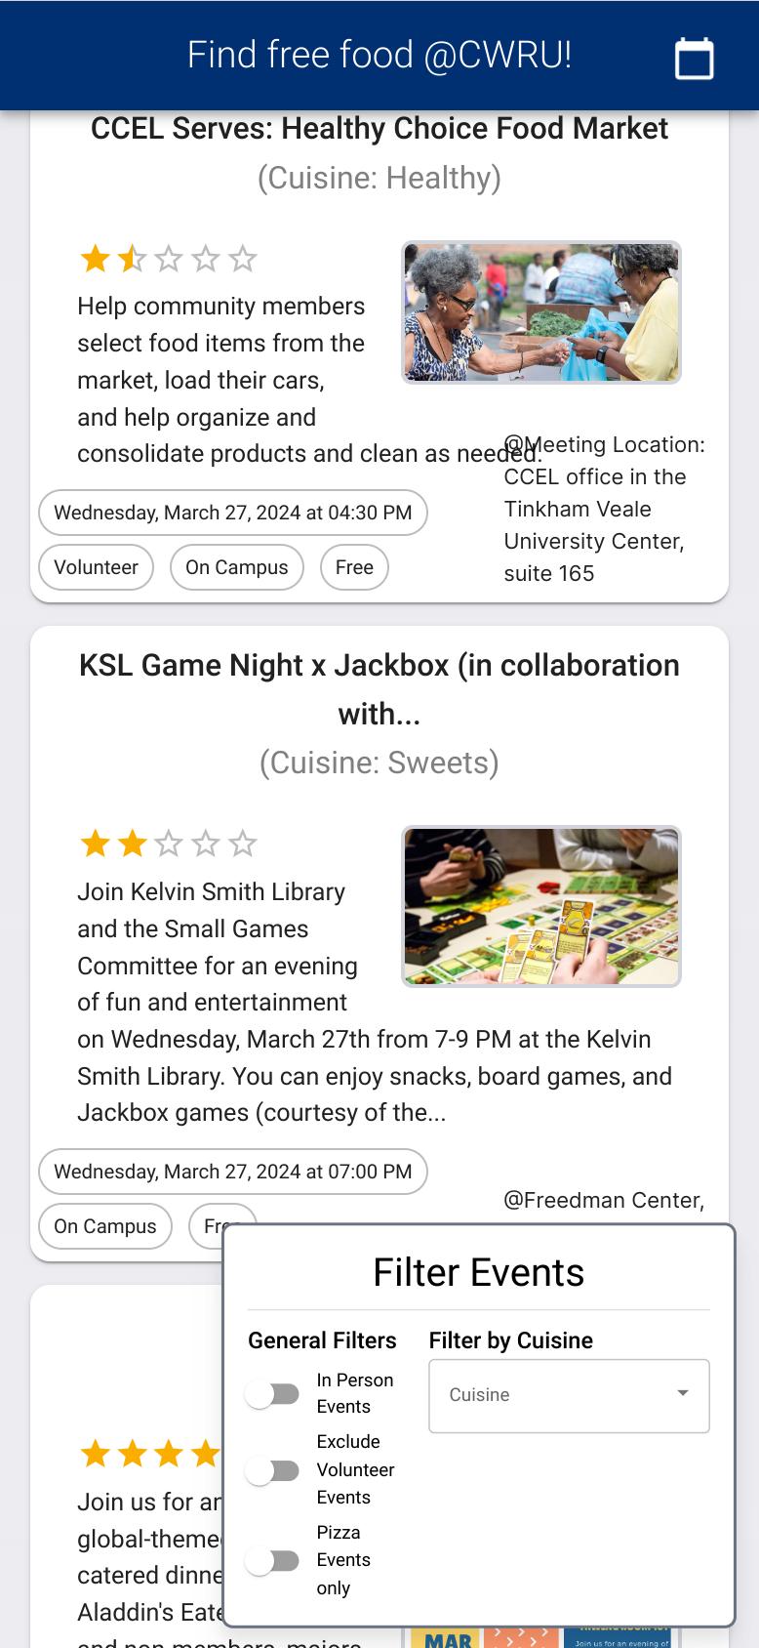Click the Cuisine dropdown arrow

coord(683,1393)
